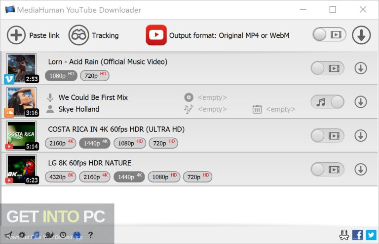Click the Paste link label
This screenshot has height=244, width=379.
tap(44, 35)
